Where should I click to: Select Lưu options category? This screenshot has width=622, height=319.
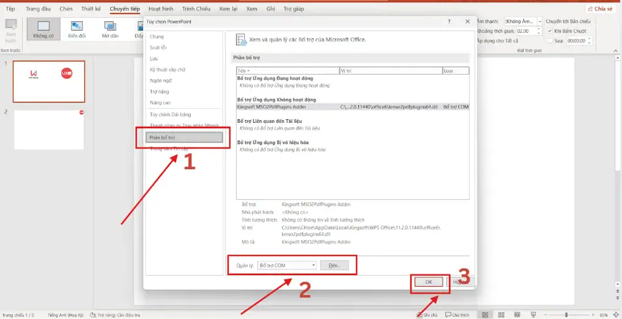154,59
